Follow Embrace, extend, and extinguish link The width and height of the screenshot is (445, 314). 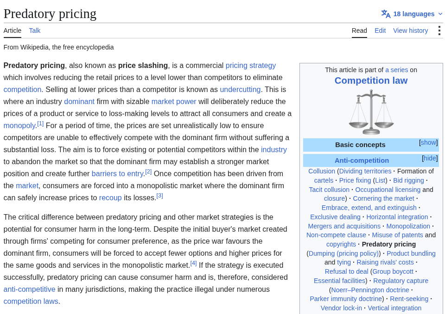click(x=369, y=208)
